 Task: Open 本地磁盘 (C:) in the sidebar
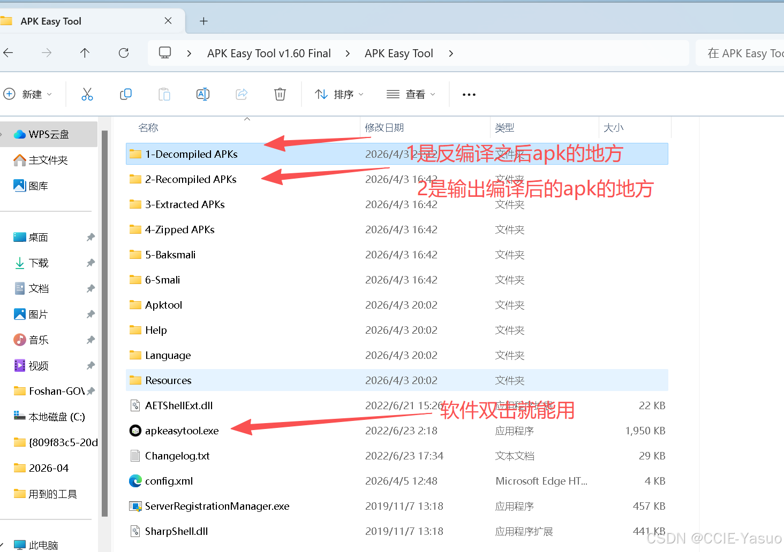coord(49,417)
